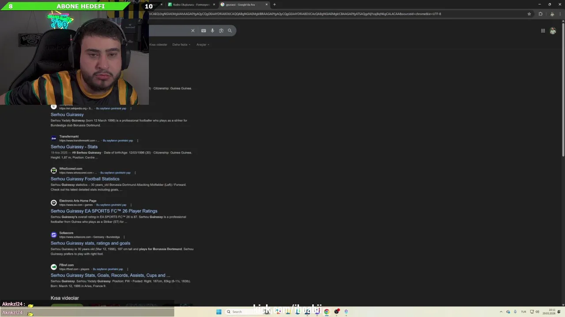Open the Windows Start menu
This screenshot has width=565, height=317.
(218, 312)
